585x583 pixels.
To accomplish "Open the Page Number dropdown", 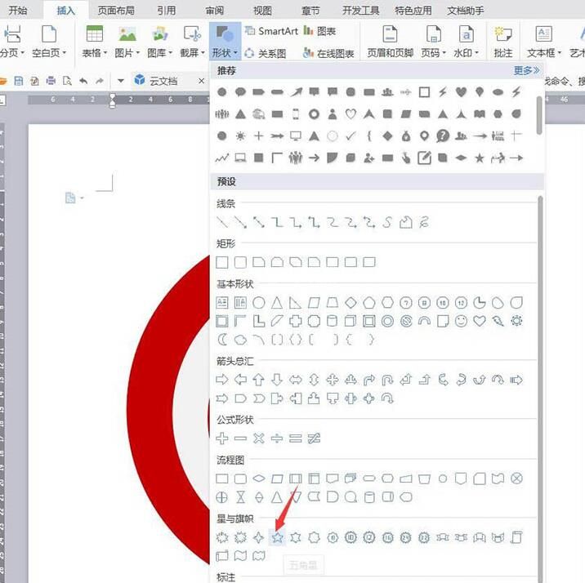I will coord(434,41).
